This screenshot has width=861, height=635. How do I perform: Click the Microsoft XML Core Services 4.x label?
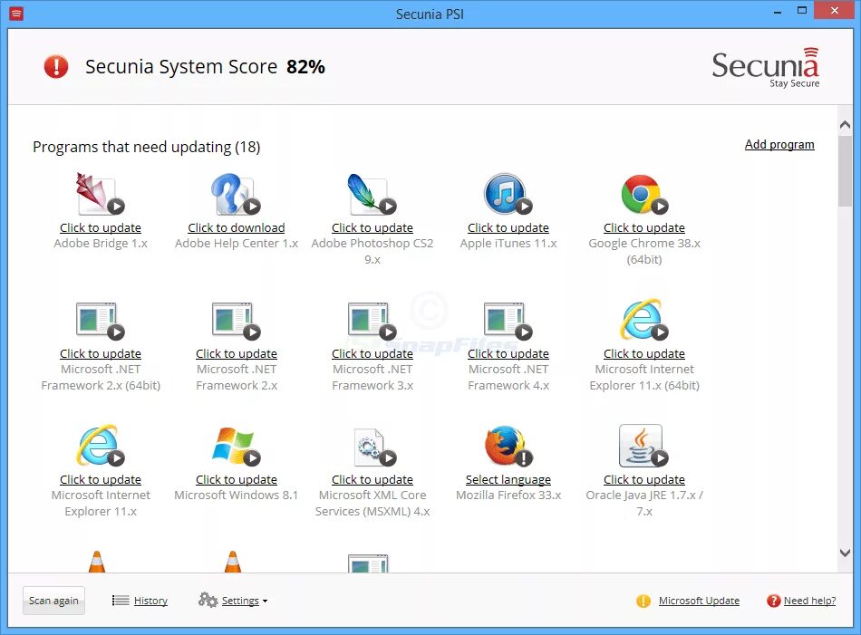tap(372, 504)
